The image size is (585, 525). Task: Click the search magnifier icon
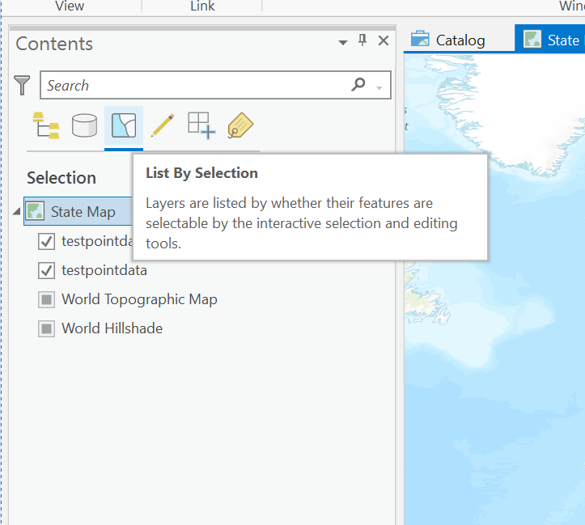coord(358,85)
